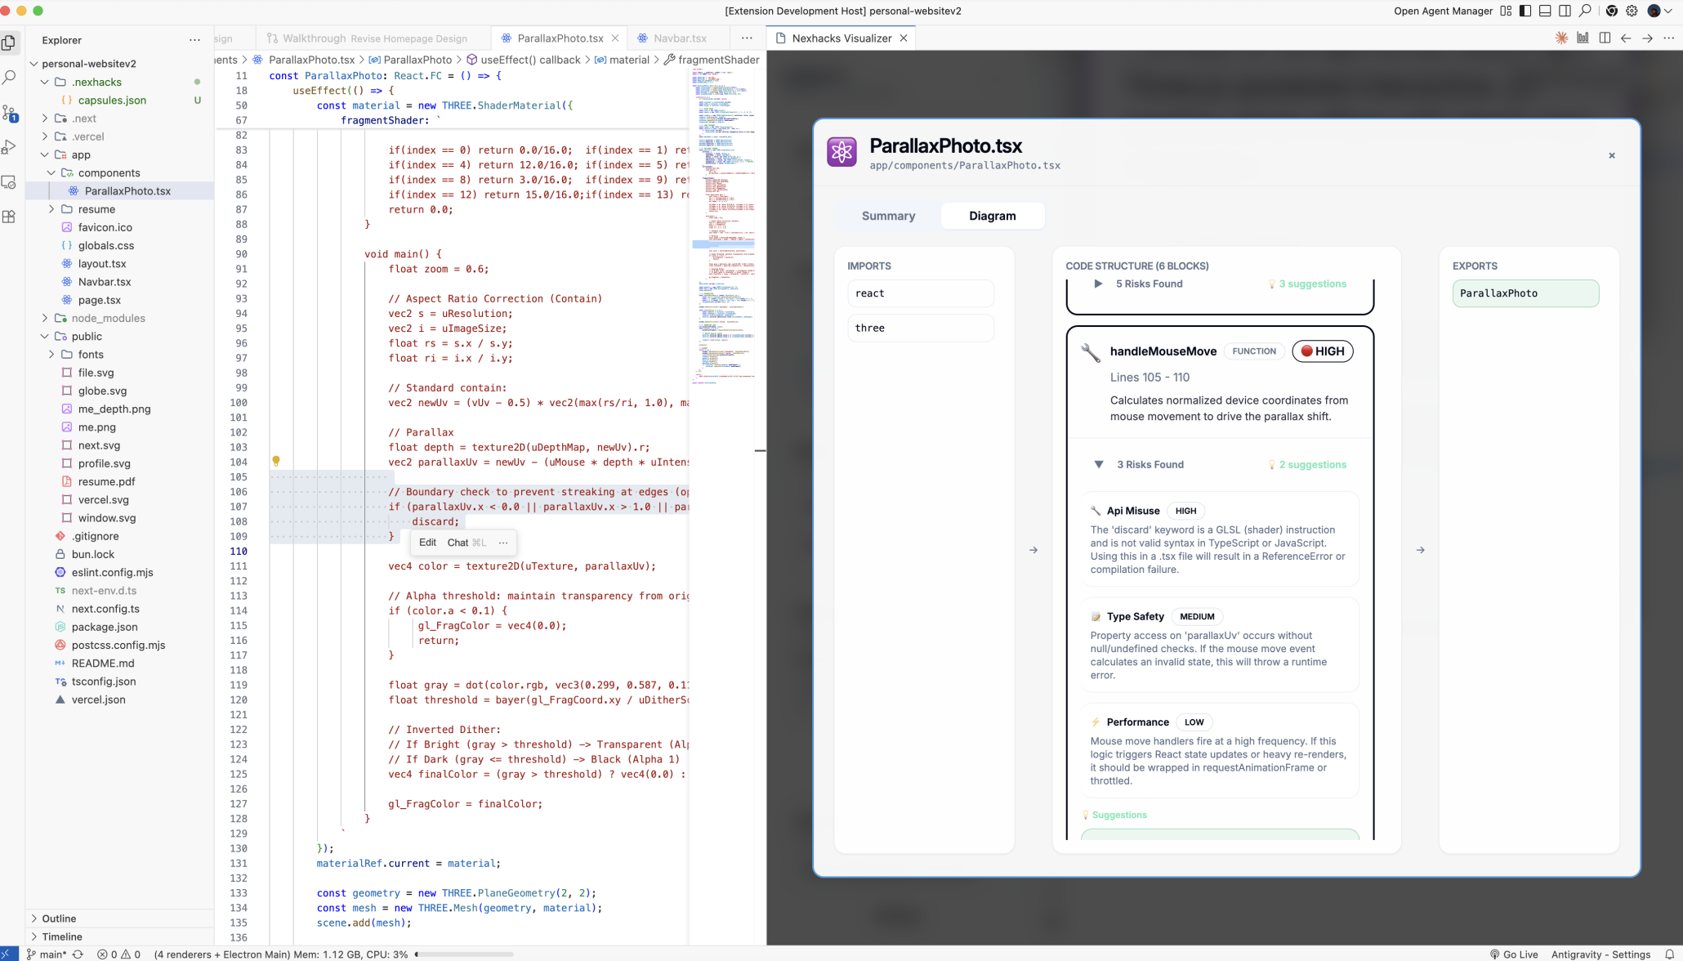The height and width of the screenshot is (961, 1683).
Task: Click the lightbulb code action on line 104
Action: [x=276, y=461]
